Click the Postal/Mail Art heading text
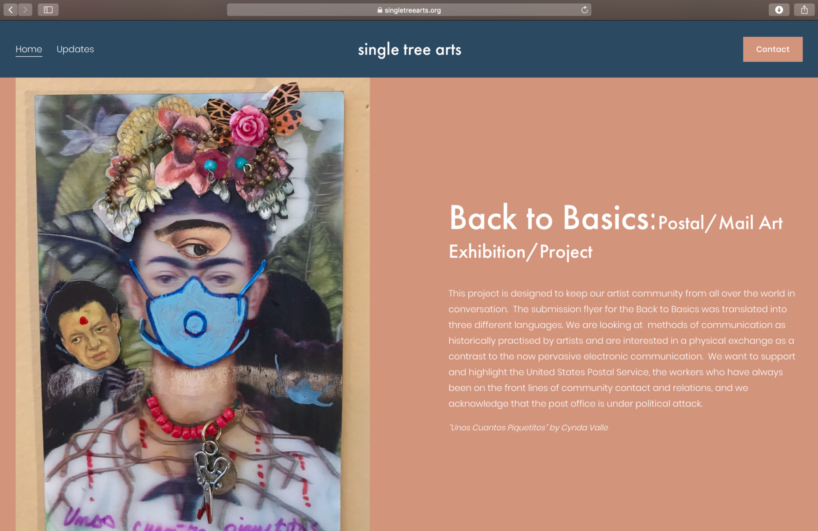Screen dimensions: 818x531 pos(720,223)
